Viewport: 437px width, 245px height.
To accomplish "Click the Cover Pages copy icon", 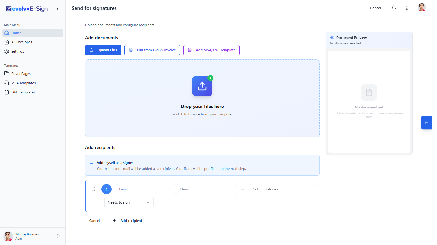I will pos(7,74).
